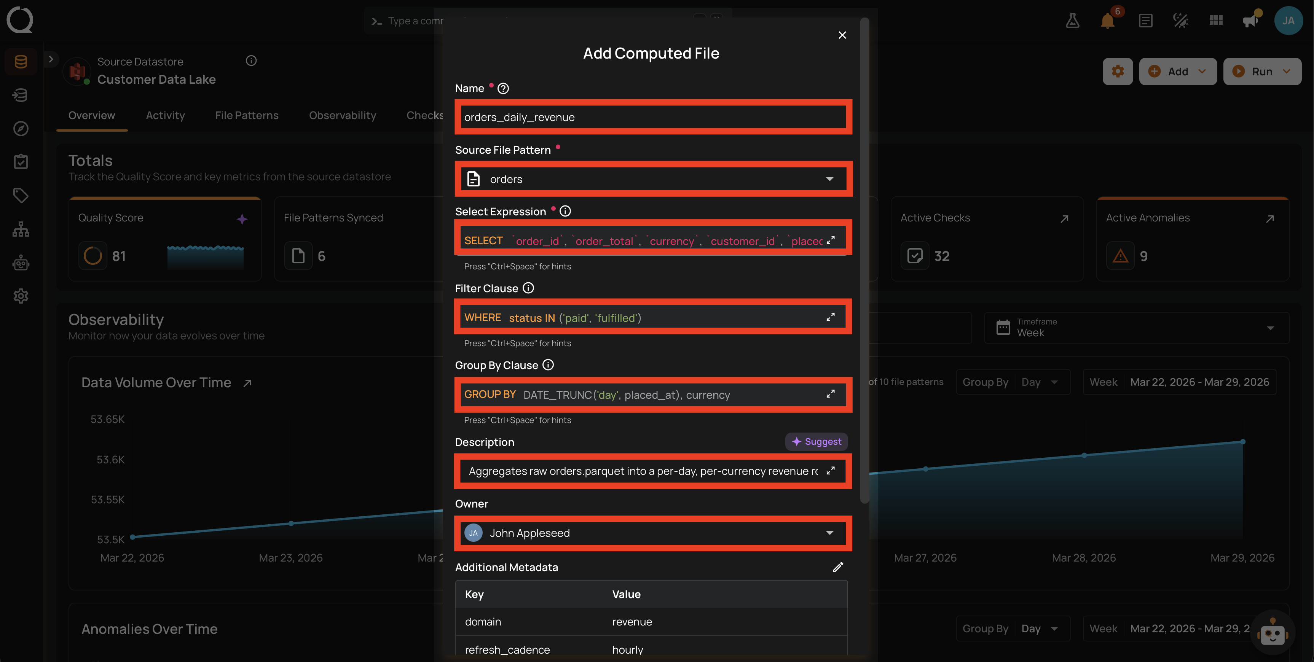
Task: Edit Additional Metadata with pencil icon
Action: coord(838,567)
